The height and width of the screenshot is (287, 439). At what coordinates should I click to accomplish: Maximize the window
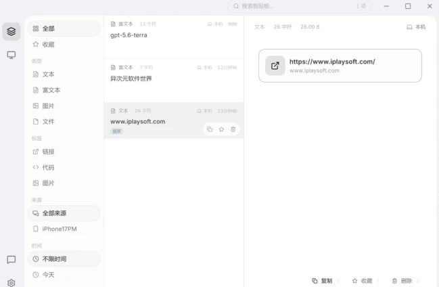click(x=408, y=6)
